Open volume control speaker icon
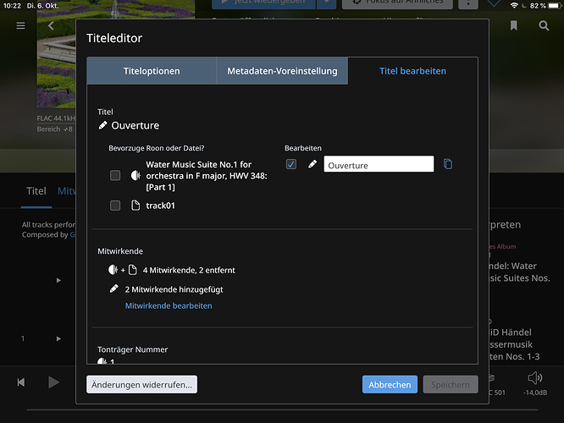The width and height of the screenshot is (564, 423). (535, 377)
